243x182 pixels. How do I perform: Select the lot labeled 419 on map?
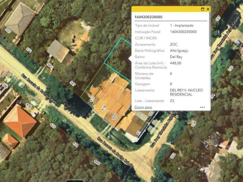click(104, 108)
